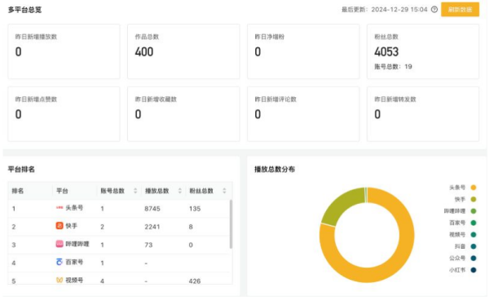Viewport: 489px width, 301px height.
Task: Click the 抖音 legend label
Action: pos(460,246)
